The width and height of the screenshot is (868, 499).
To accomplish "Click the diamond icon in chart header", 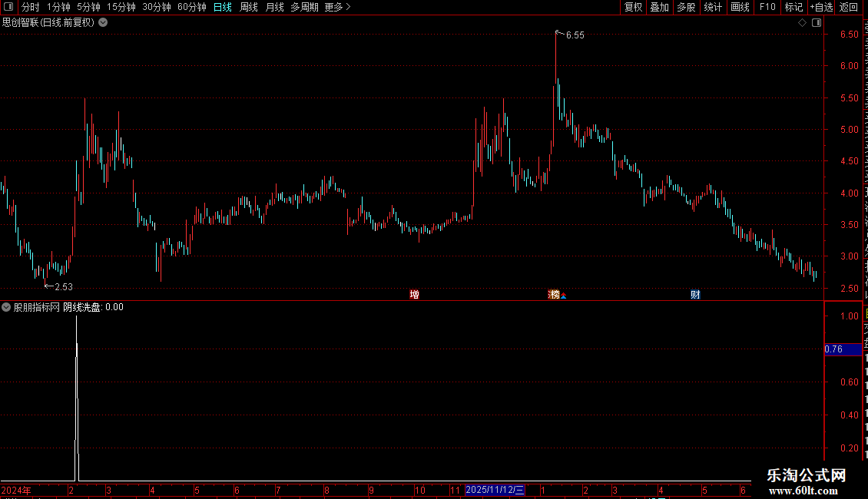I will coord(802,23).
